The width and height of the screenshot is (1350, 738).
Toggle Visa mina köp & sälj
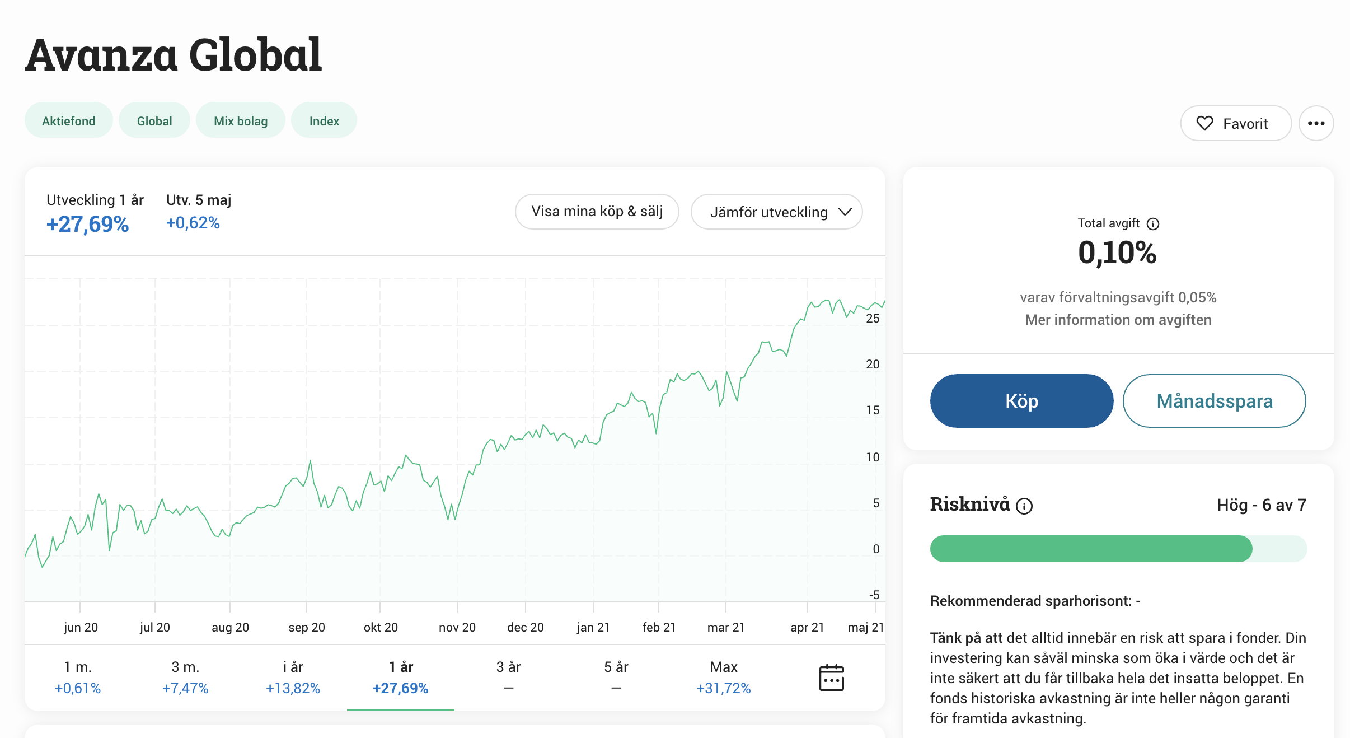point(597,212)
